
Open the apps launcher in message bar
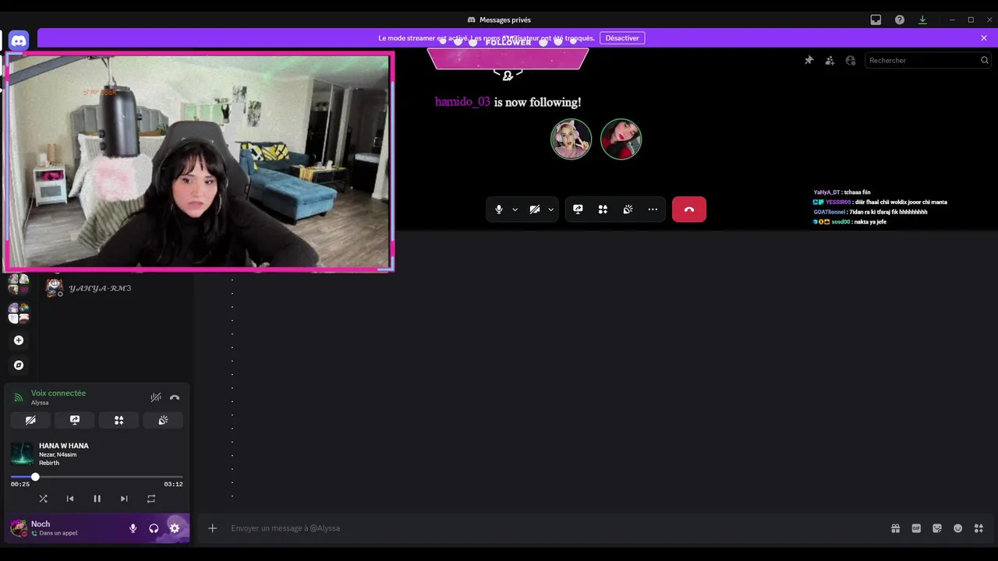[x=979, y=528]
